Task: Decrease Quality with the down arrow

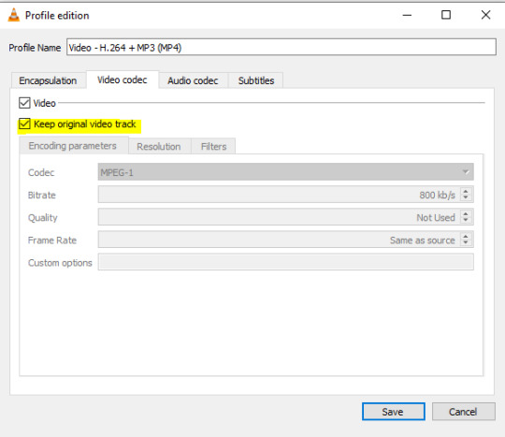Action: pos(466,220)
